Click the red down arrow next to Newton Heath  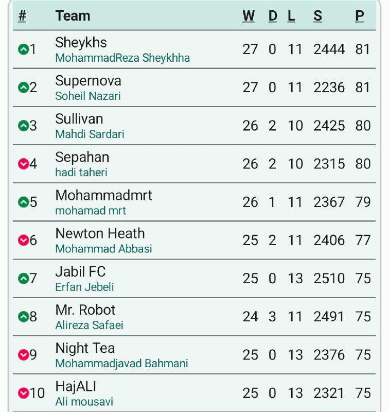[x=23, y=240]
